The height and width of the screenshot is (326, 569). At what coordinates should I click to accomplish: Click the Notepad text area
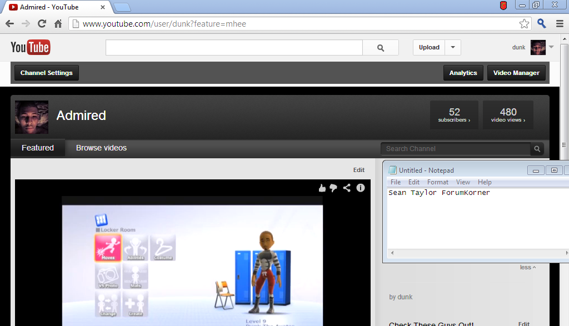click(x=478, y=219)
